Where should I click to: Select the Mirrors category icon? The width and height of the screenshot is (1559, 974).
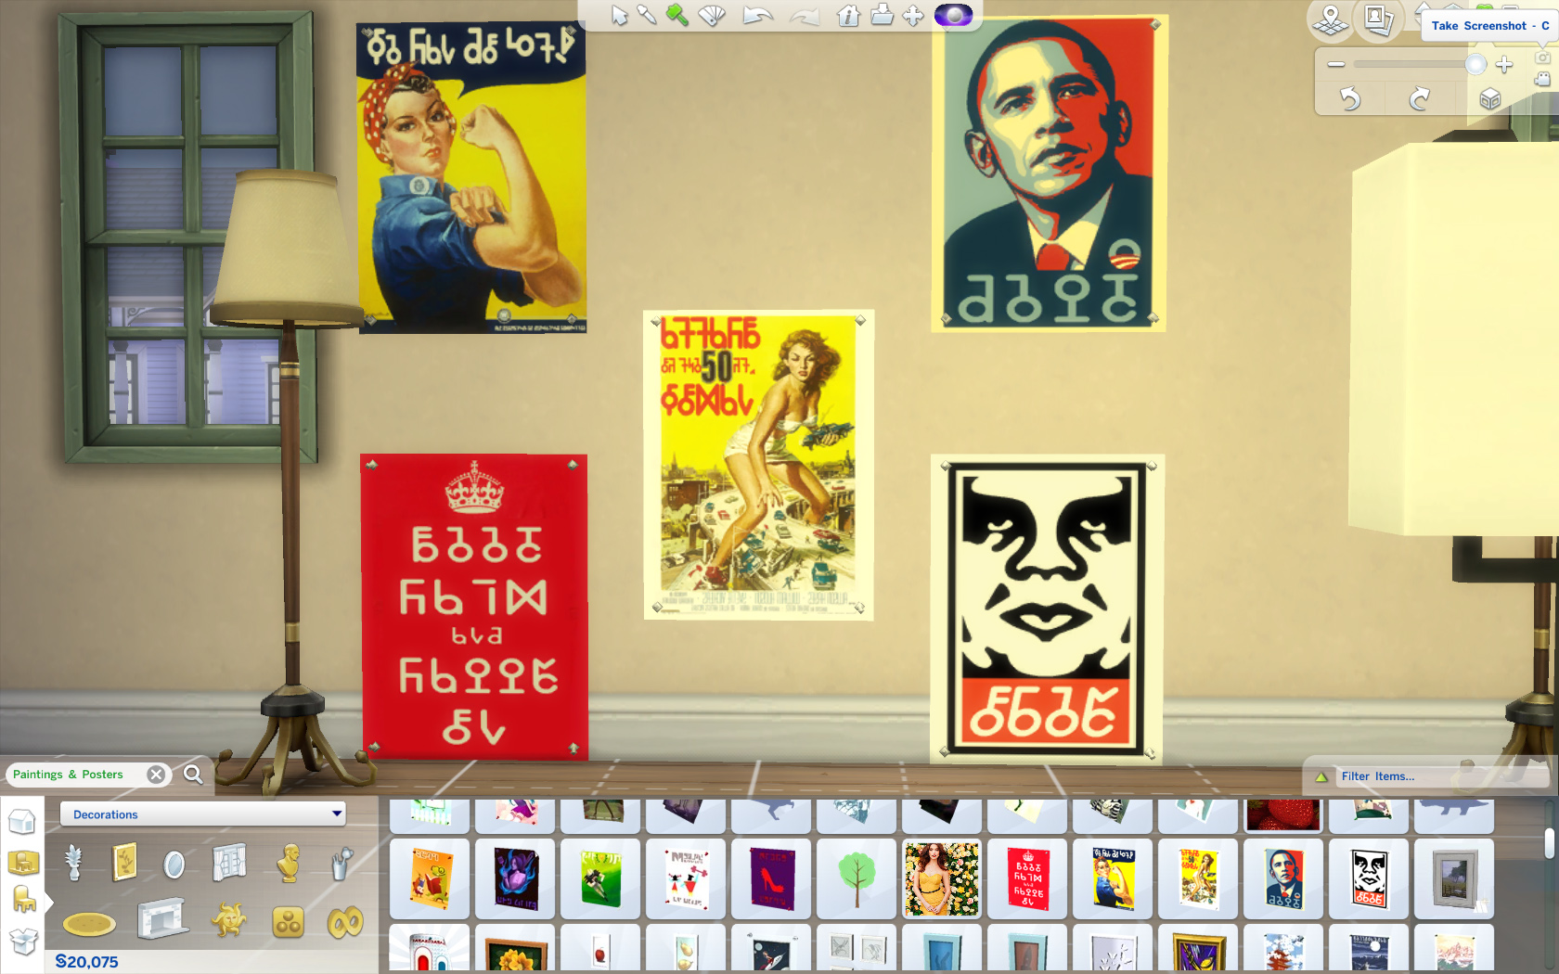(174, 865)
